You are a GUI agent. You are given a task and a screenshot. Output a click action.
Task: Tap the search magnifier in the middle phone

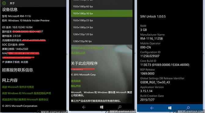(119, 107)
